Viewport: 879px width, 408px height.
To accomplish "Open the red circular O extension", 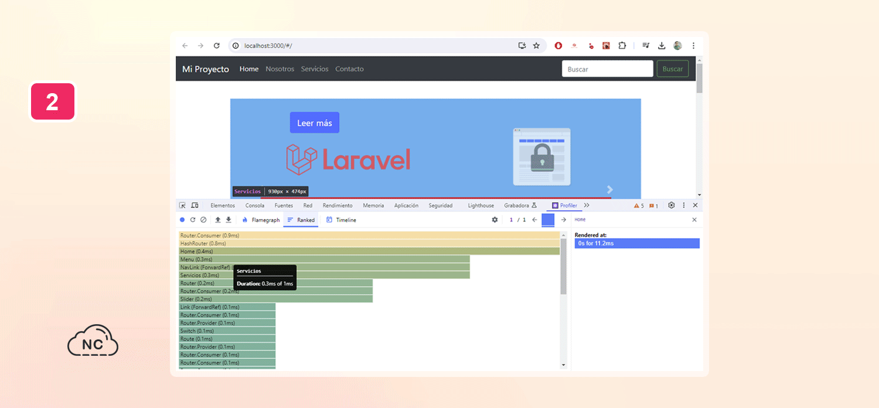I will (x=558, y=46).
